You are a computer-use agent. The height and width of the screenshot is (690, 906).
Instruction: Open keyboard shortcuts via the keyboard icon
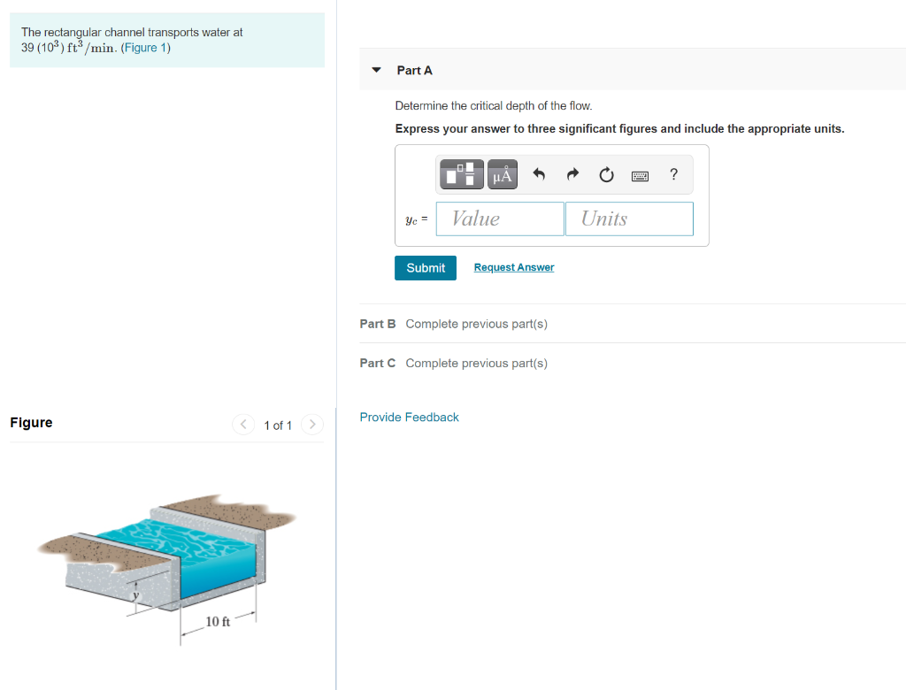640,174
